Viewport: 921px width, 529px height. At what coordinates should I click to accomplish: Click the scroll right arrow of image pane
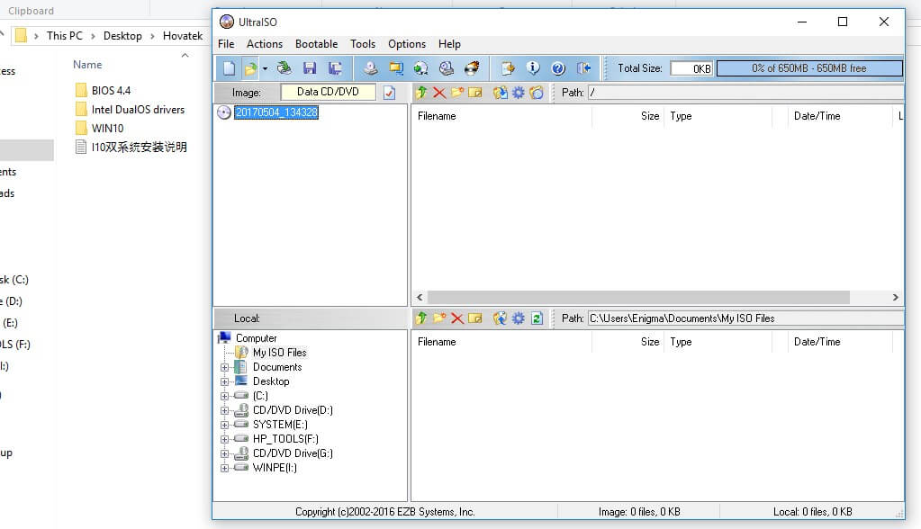(895, 297)
